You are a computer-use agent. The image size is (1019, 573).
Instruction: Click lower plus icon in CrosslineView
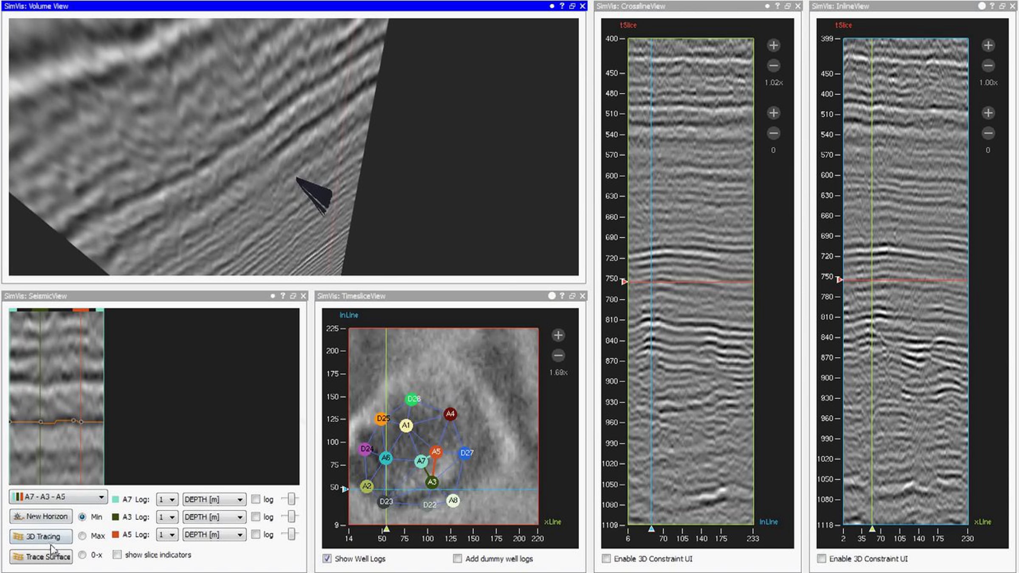click(774, 113)
